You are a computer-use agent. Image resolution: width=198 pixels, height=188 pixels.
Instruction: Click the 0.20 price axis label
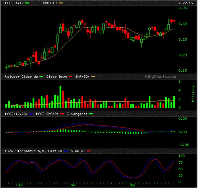click(182, 55)
